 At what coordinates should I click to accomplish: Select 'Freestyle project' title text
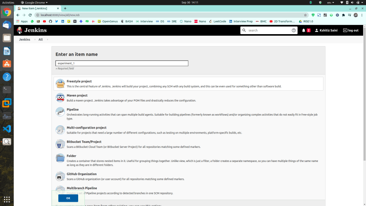79,81
